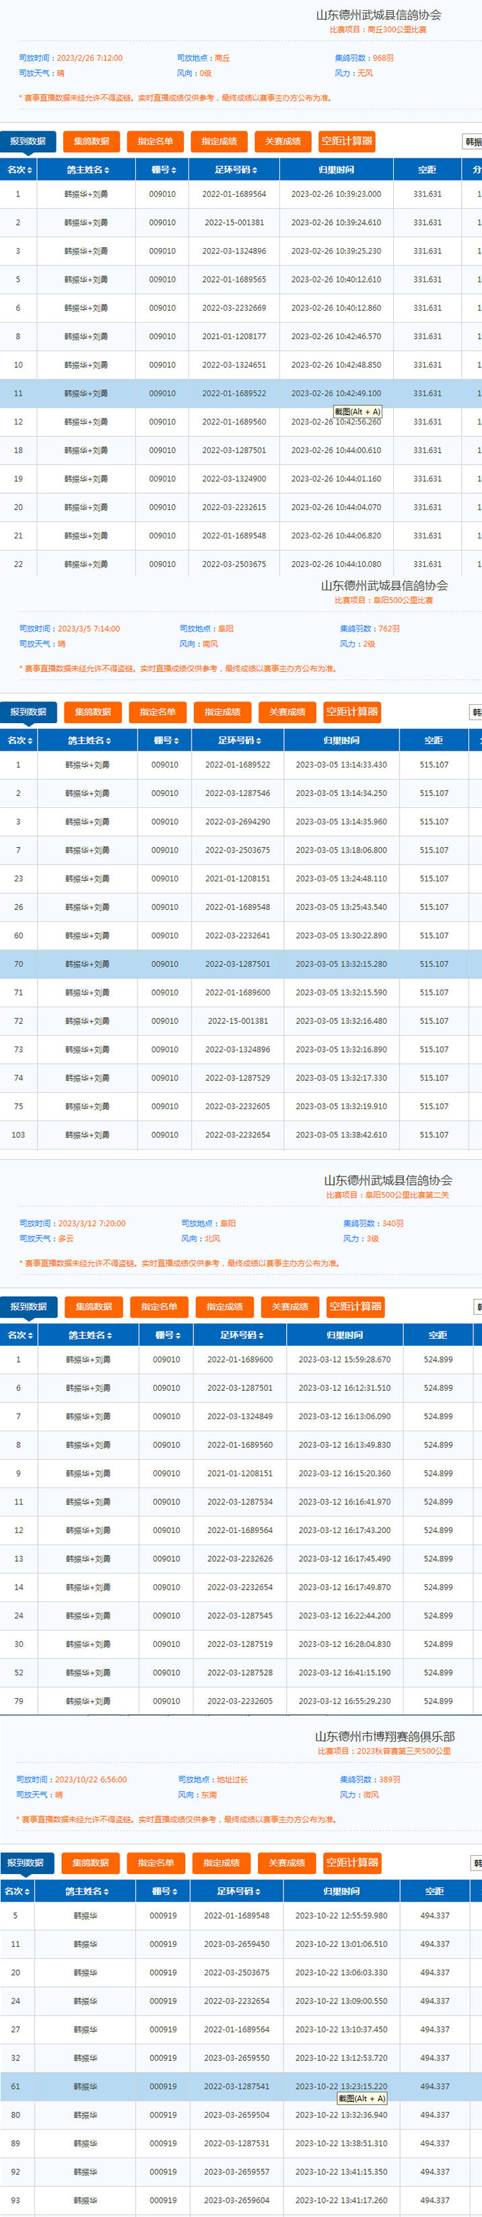The height and width of the screenshot is (2217, 482).
Task: Click search box in the 商丘300公里 section
Action: pyautogui.click(x=473, y=141)
